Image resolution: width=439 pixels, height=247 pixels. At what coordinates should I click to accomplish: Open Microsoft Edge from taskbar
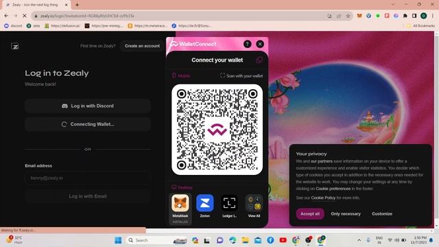233,240
